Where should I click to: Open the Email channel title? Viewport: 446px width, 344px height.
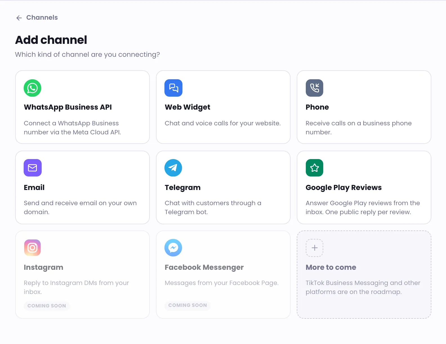tap(34, 187)
